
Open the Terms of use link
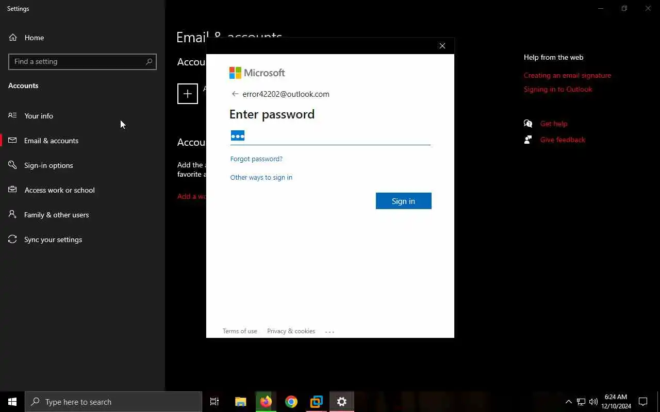tap(240, 331)
